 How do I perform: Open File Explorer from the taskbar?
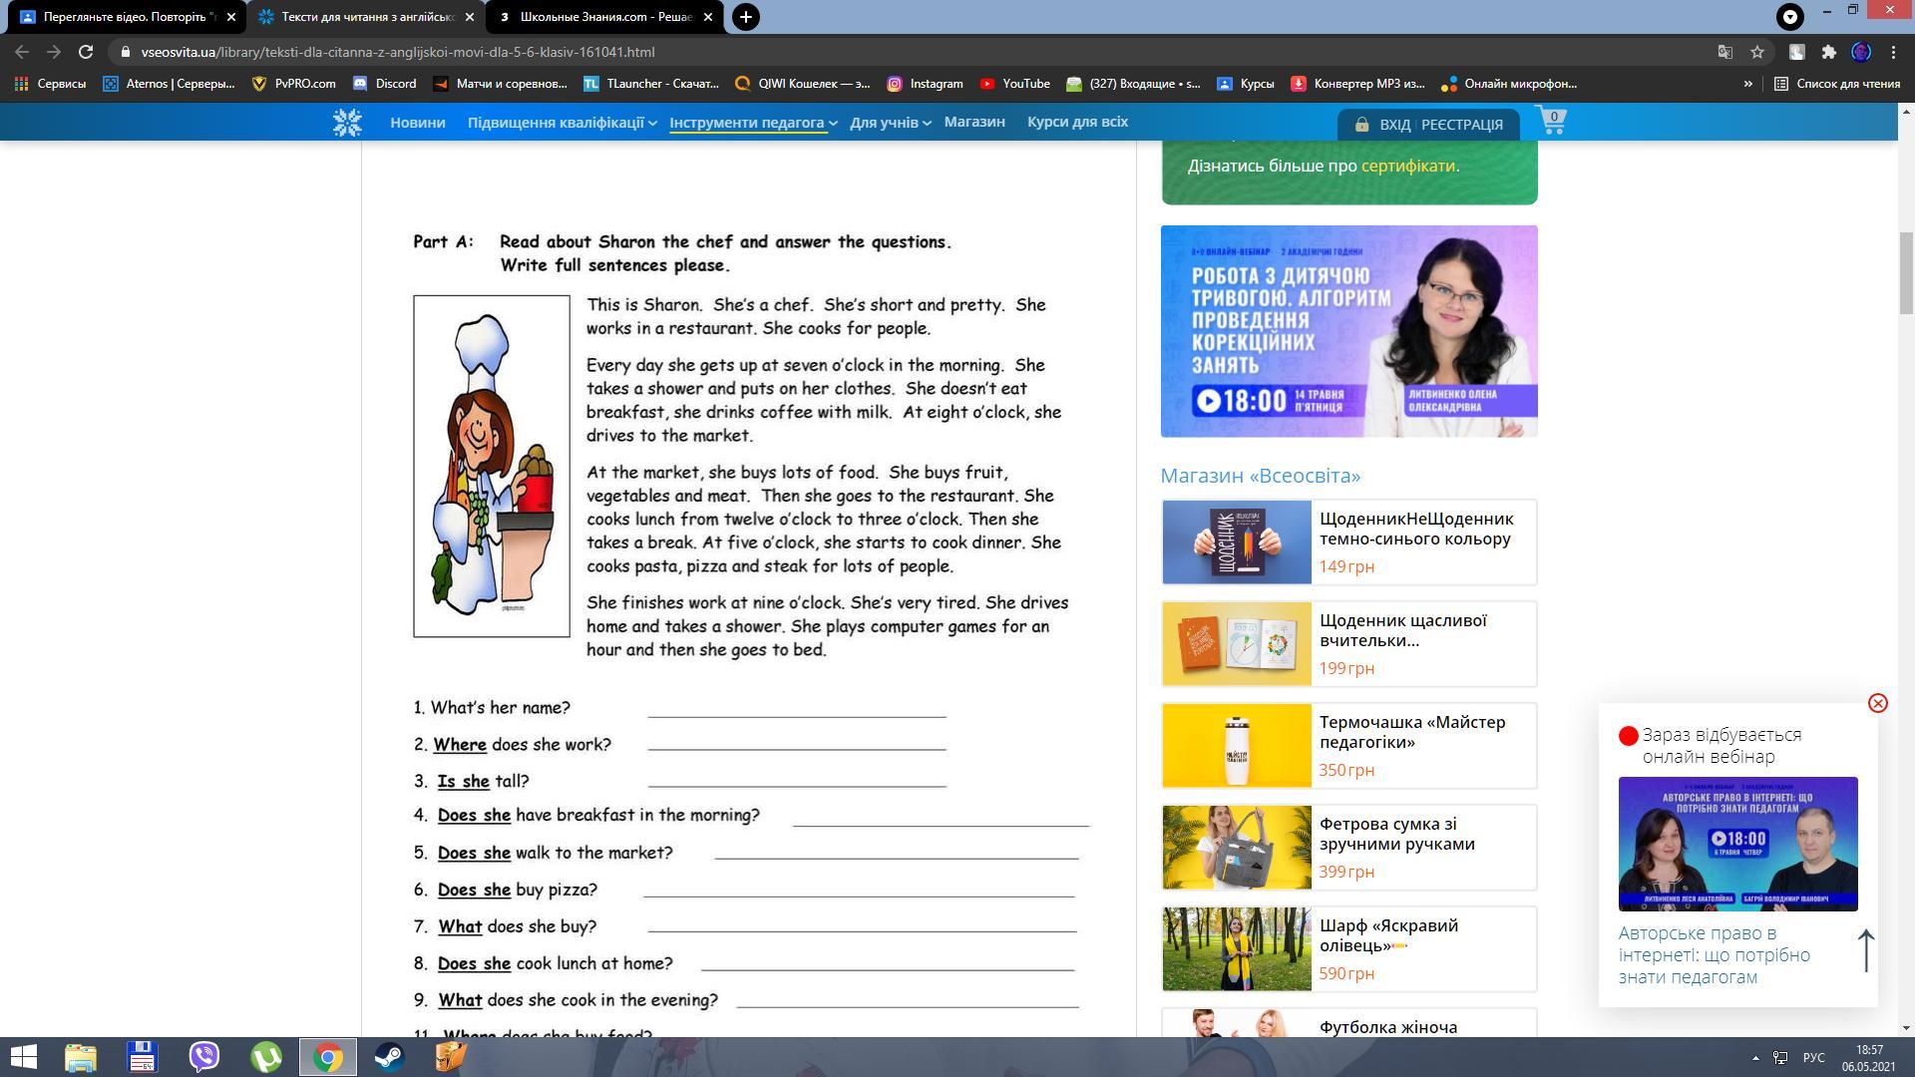81,1056
